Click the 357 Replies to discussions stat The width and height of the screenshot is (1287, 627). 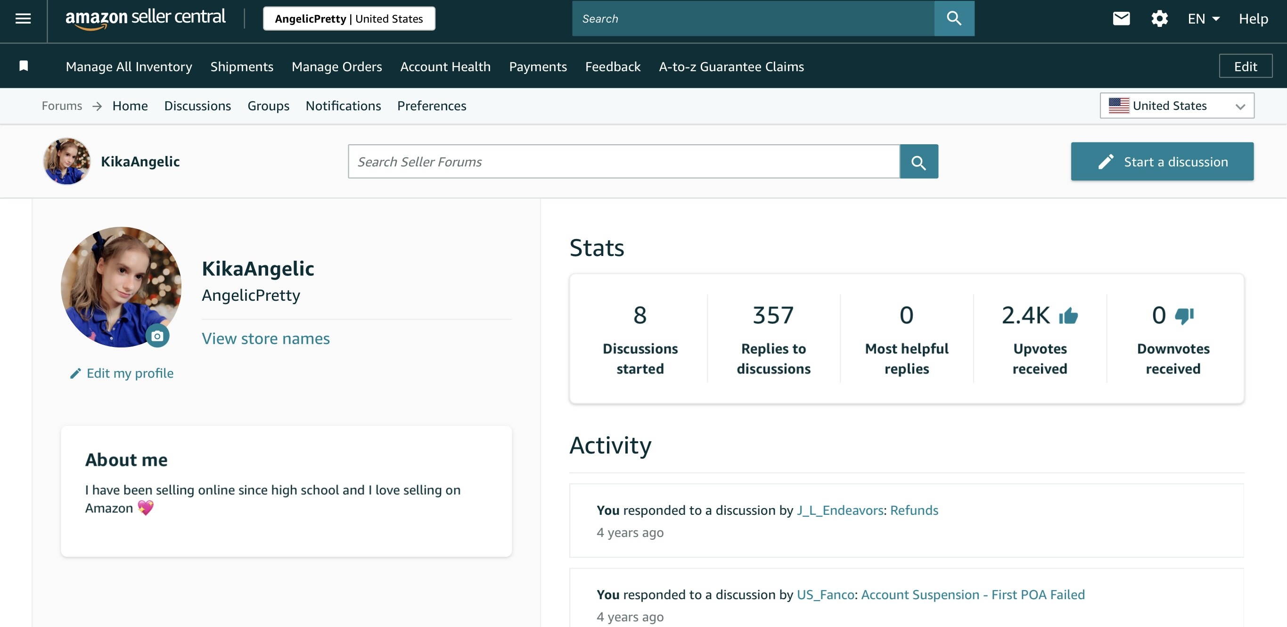pos(773,339)
